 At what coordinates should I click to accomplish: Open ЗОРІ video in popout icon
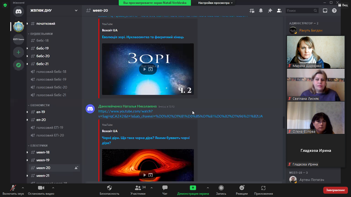tap(151, 69)
